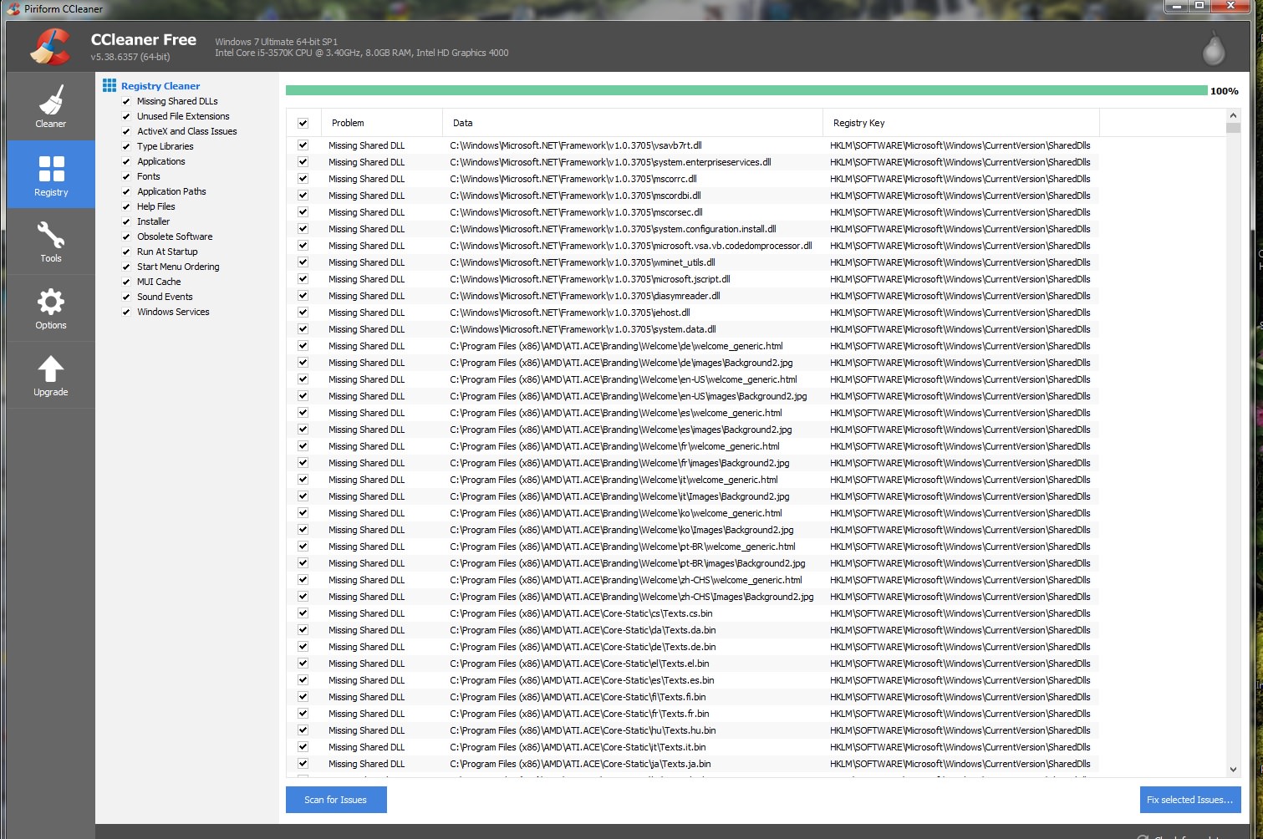Click the v5.38.6357 version text
1263x839 pixels.
point(130,57)
